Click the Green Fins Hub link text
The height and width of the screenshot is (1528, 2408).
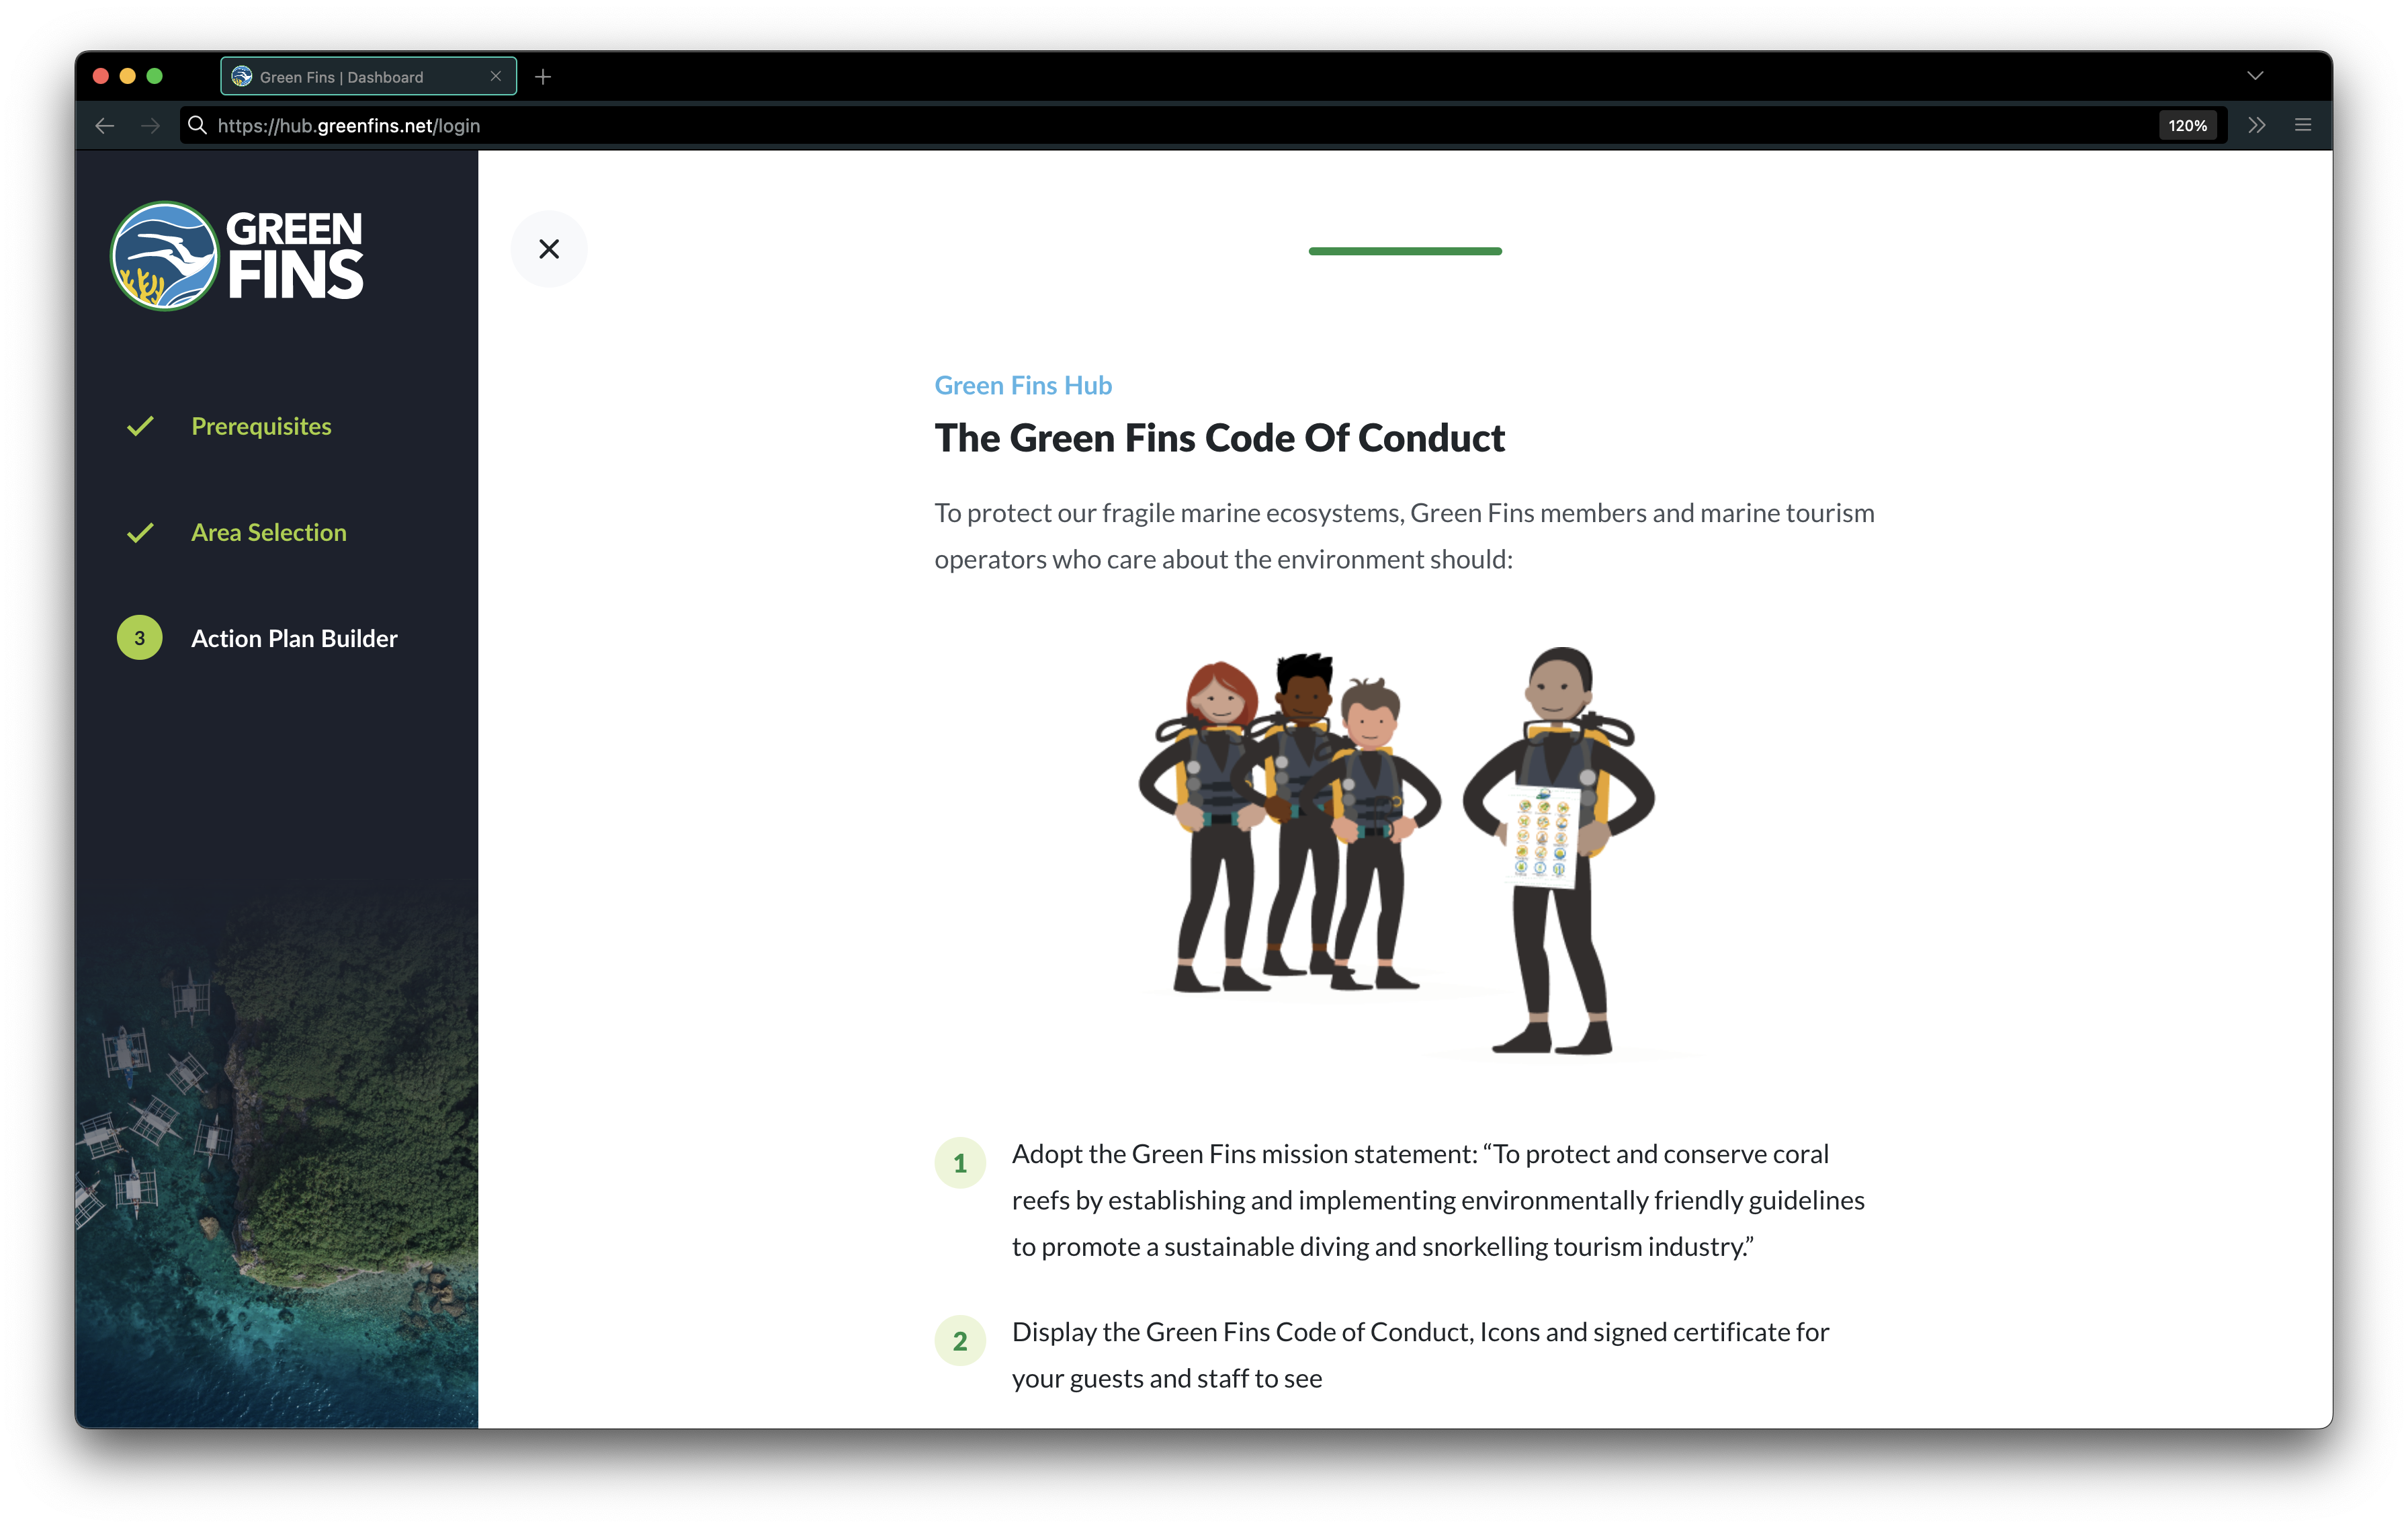pyautogui.click(x=1023, y=385)
